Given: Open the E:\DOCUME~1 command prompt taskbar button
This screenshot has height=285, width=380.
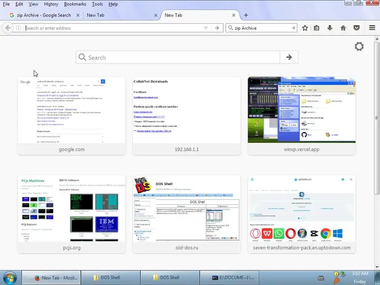Looking at the screenshot, I should 229,278.
